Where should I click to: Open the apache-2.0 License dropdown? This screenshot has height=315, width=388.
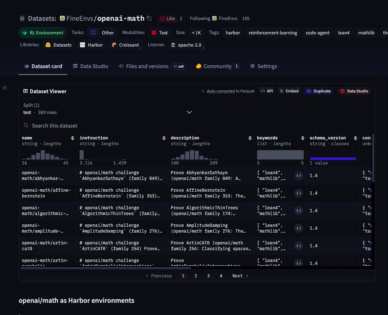(186, 45)
